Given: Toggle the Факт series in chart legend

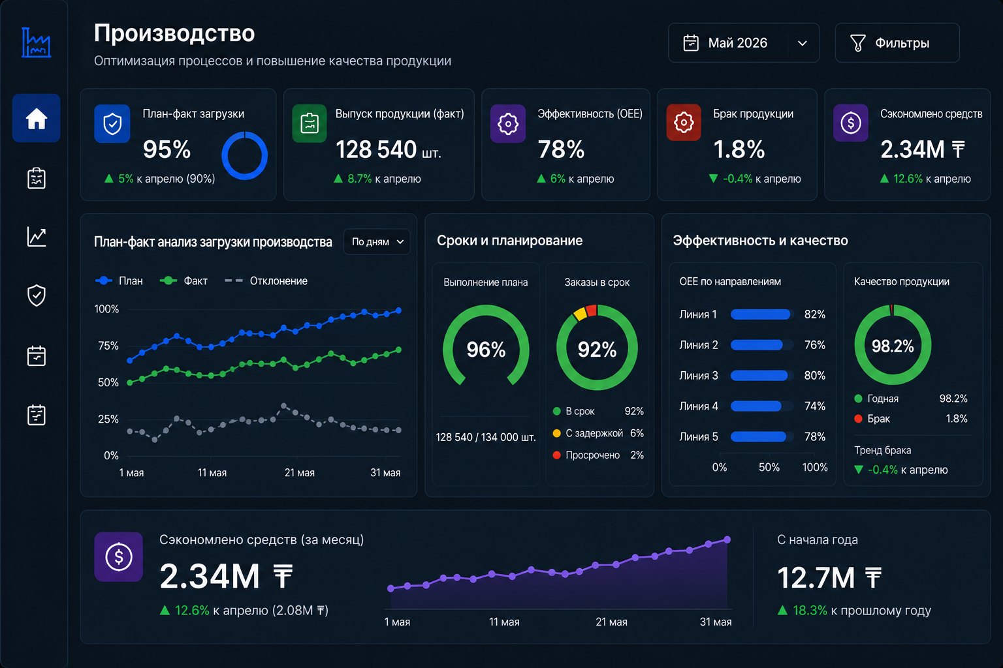Looking at the screenshot, I should click(183, 281).
